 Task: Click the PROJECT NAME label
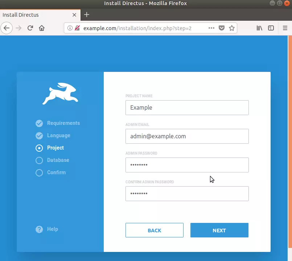tap(139, 96)
